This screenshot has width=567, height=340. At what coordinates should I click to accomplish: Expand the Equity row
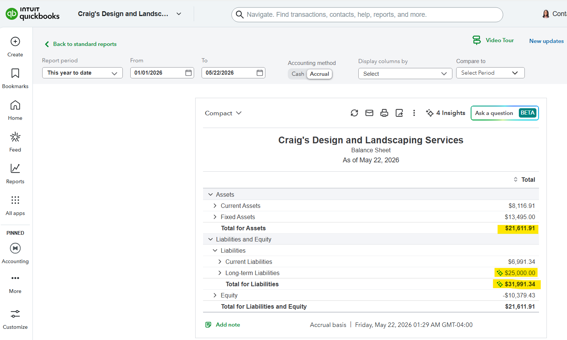tap(215, 295)
